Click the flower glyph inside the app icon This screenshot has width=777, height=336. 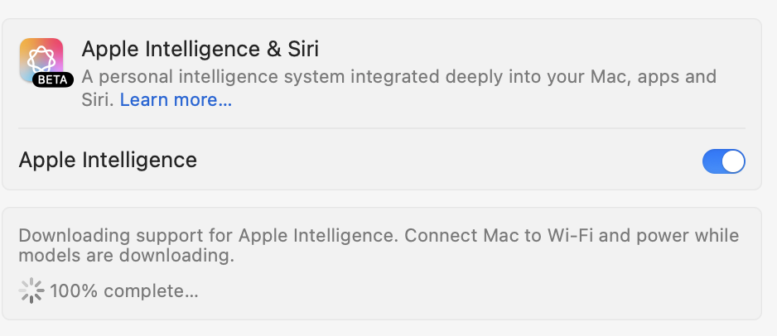[x=41, y=60]
